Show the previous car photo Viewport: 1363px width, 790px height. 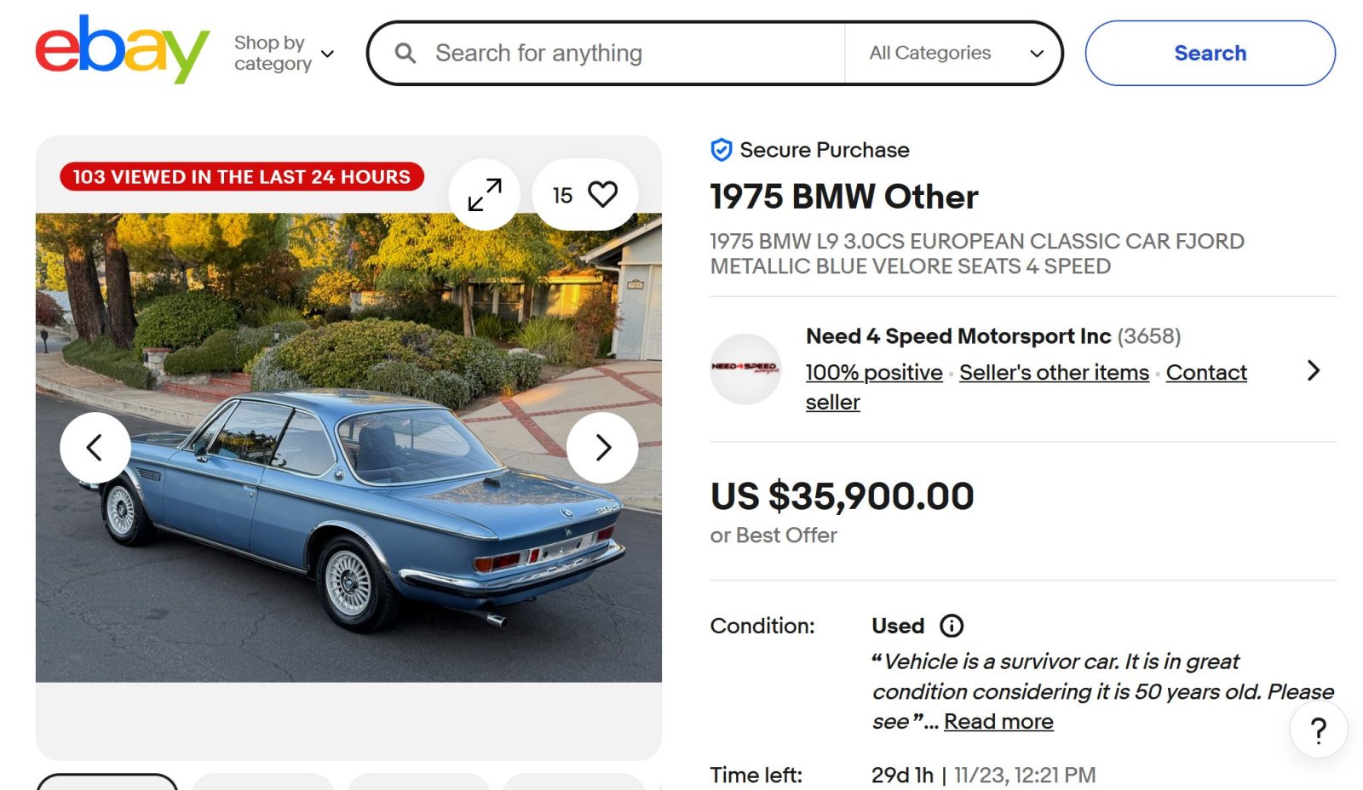[x=95, y=448]
